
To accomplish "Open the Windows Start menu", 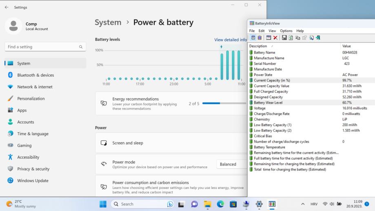I will [x=103, y=204].
